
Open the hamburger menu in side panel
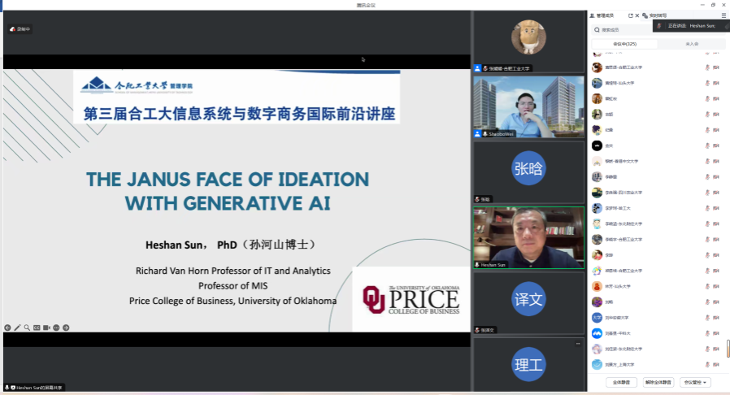click(723, 15)
